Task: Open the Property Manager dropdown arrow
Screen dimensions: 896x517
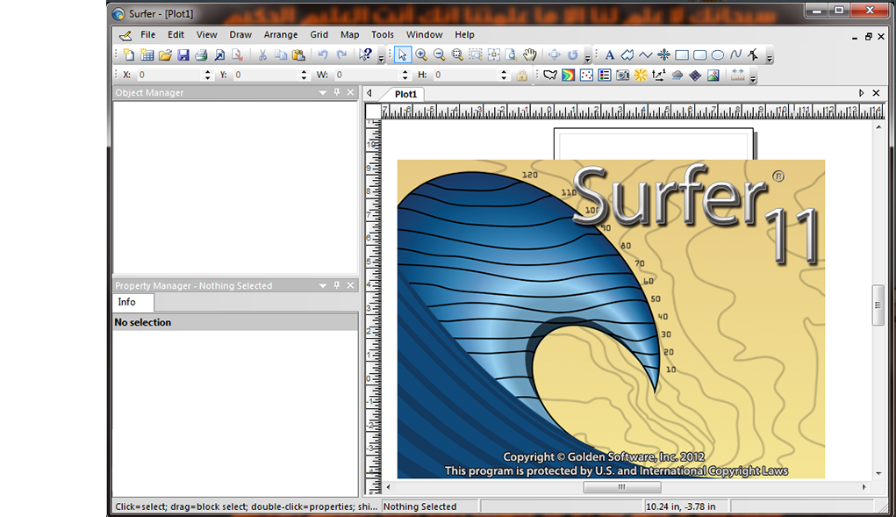Action: coord(322,285)
